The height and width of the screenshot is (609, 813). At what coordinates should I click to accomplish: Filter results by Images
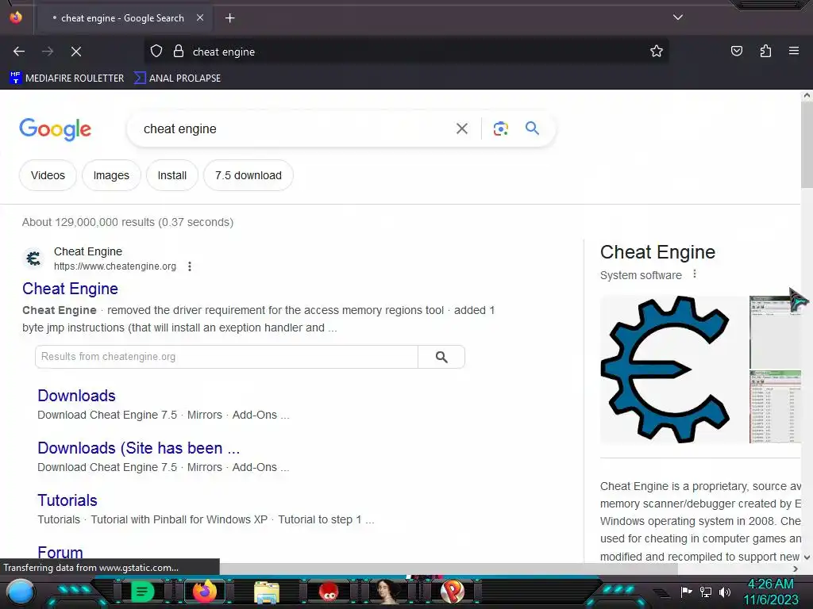[111, 175]
